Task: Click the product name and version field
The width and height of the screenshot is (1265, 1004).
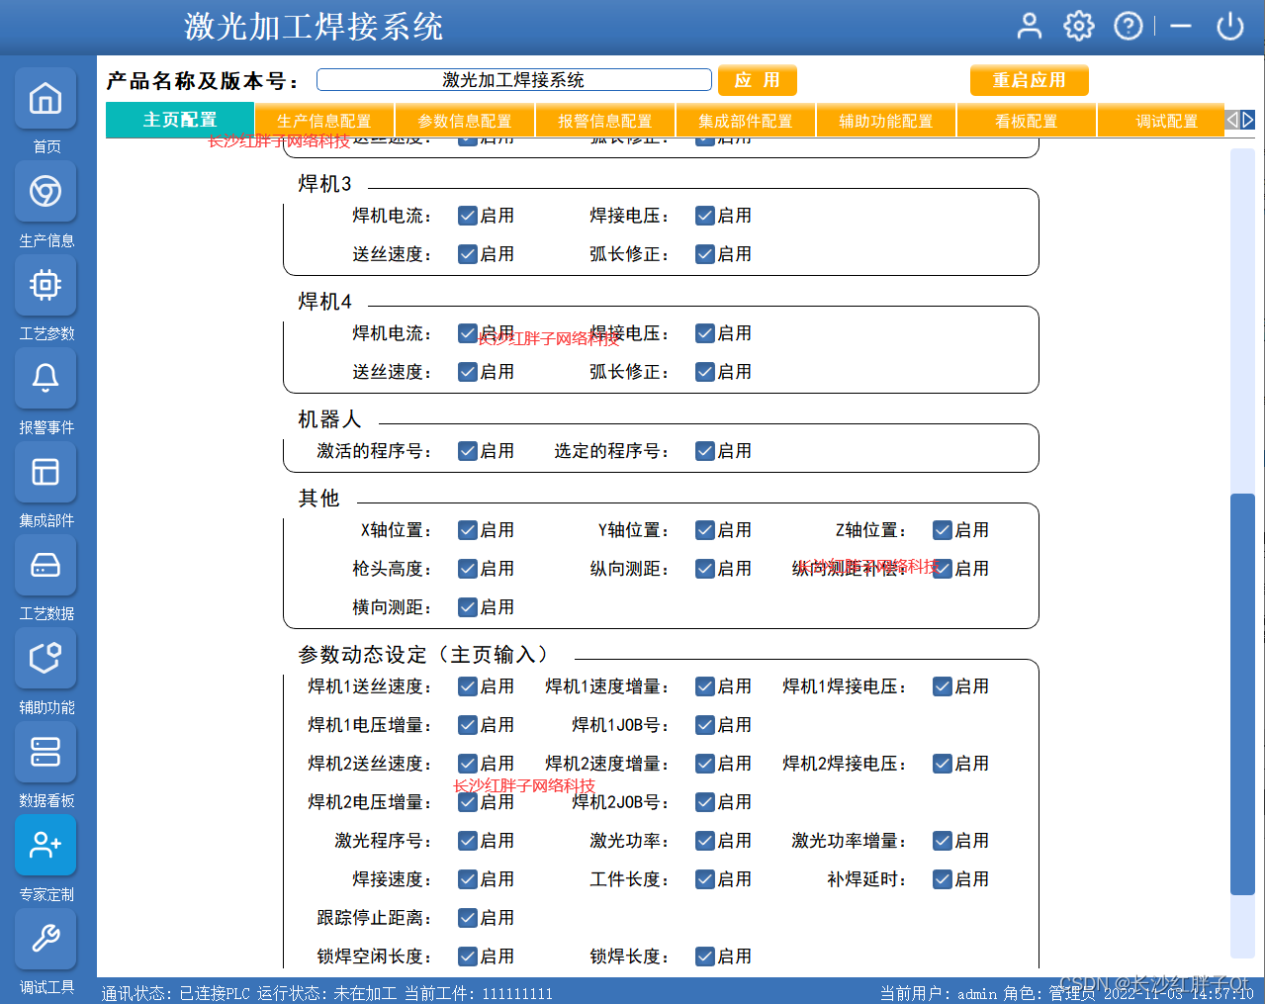Action: [x=513, y=80]
